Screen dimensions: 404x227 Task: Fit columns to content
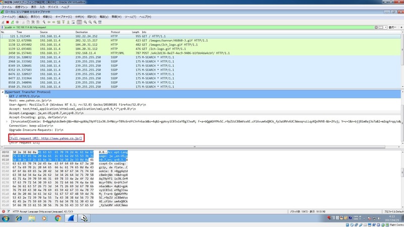pyautogui.click(x=100, y=22)
